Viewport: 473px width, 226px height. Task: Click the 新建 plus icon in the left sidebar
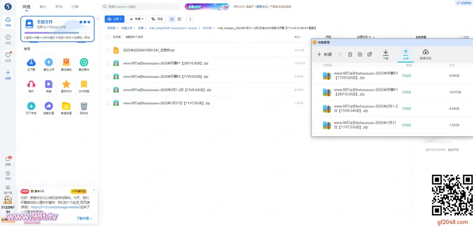(x=8, y=73)
